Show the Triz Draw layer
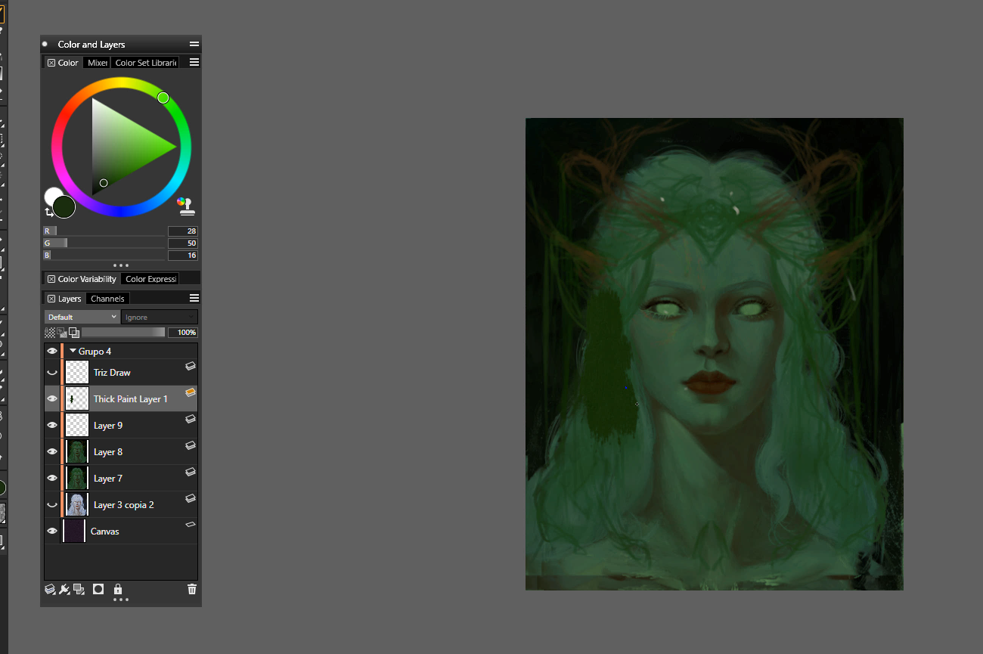 point(52,373)
